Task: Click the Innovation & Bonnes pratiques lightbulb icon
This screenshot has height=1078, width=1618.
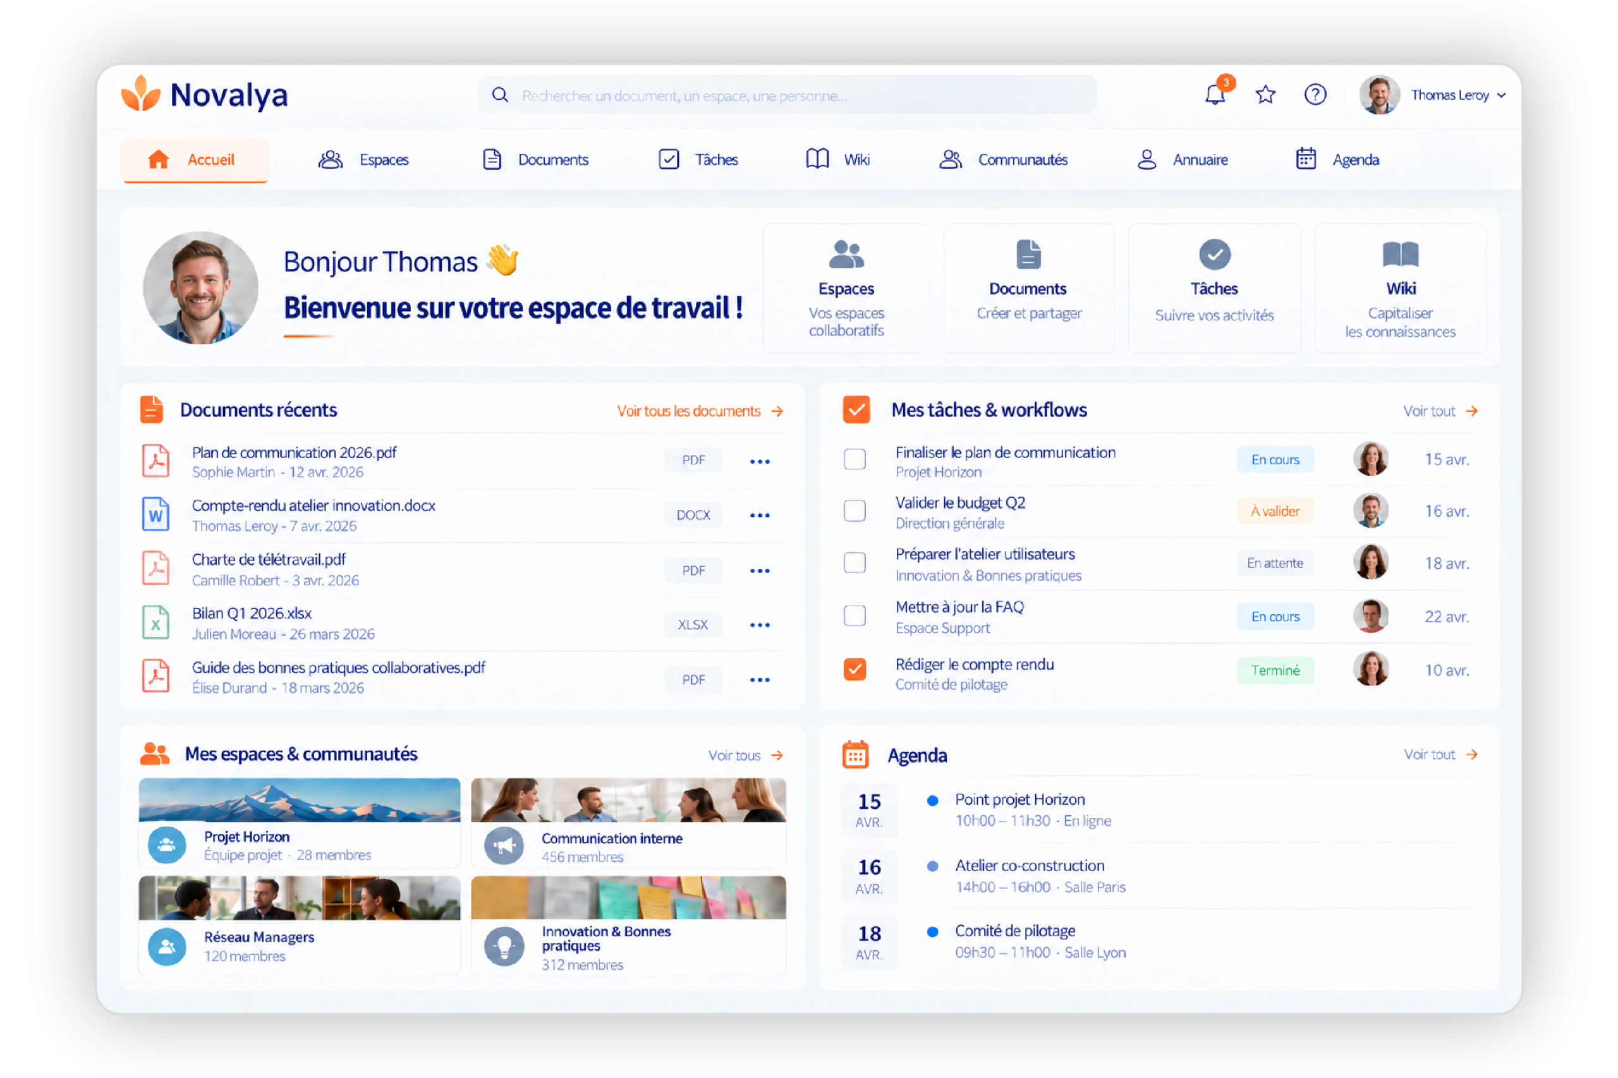Action: [x=504, y=946]
